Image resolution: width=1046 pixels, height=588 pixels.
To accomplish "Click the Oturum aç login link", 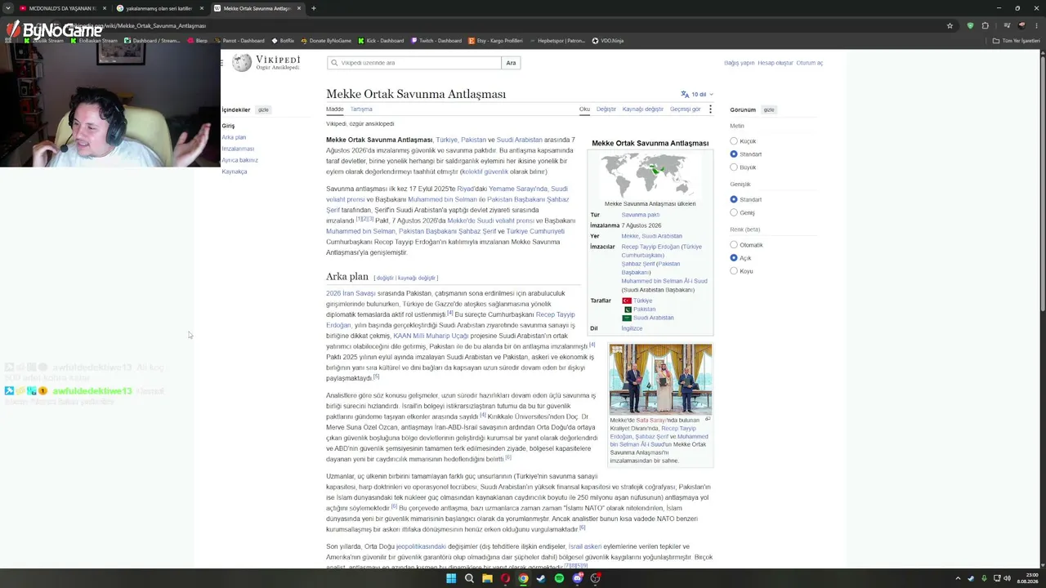I will coord(810,63).
